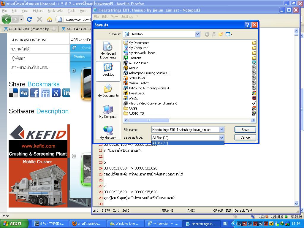304x228 pixels.
Task: Select WinZip shortcut in file list
Action: point(131,98)
